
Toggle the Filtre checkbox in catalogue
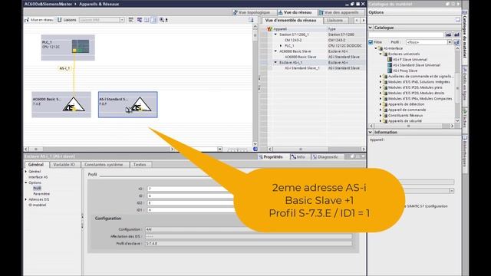pos(371,42)
